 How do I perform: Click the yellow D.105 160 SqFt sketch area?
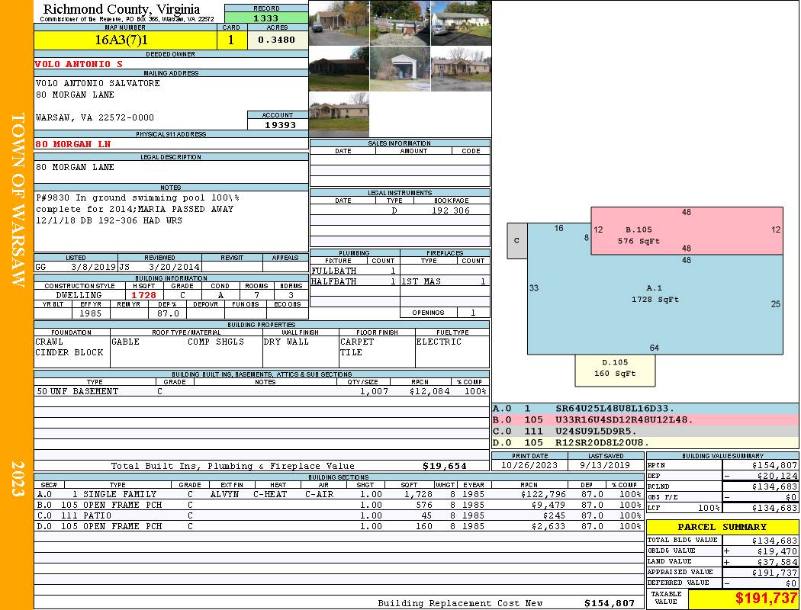tap(615, 370)
